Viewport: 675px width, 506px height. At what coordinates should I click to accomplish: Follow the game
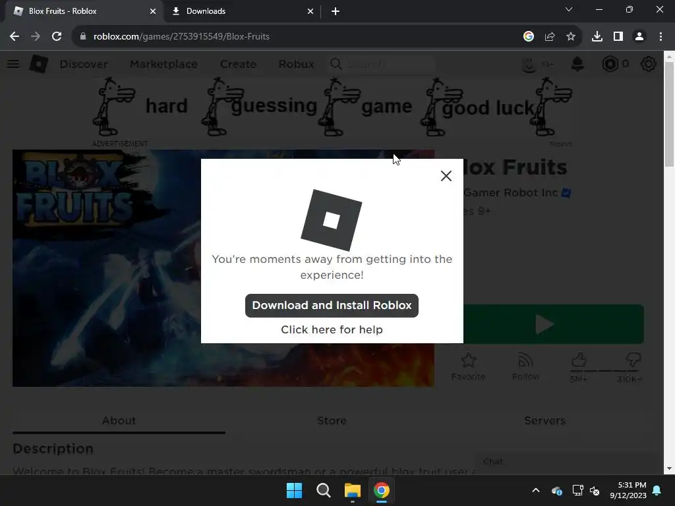(525, 366)
